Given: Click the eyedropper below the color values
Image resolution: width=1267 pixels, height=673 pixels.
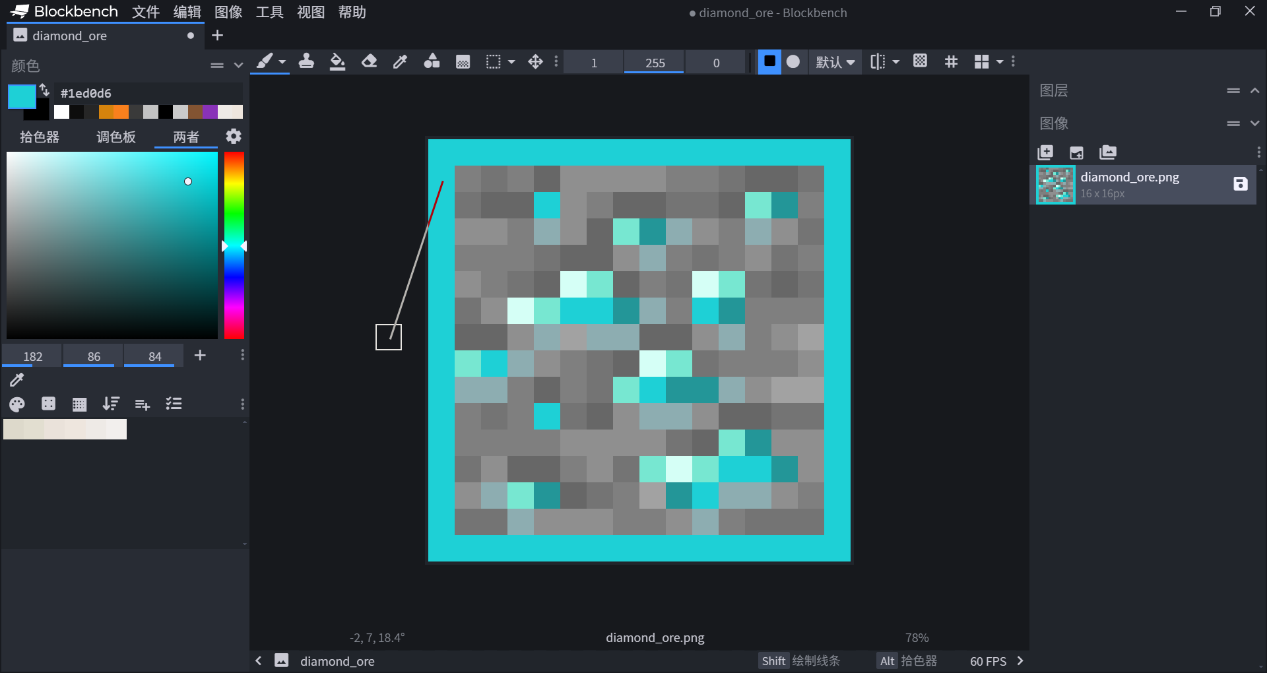Looking at the screenshot, I should click(17, 379).
